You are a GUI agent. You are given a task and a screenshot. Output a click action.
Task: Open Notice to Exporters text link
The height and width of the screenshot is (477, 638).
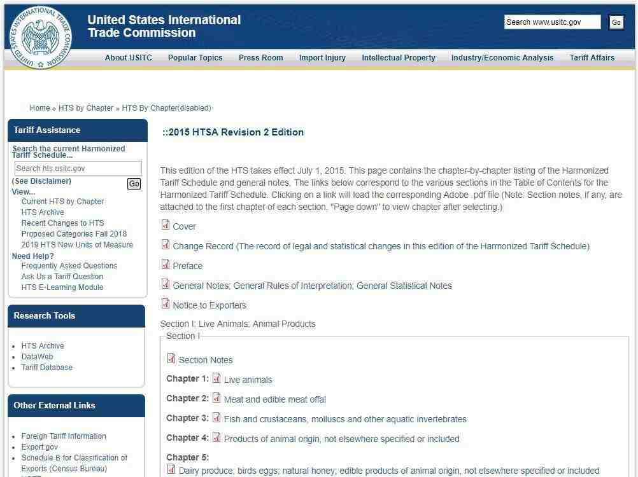[209, 305]
